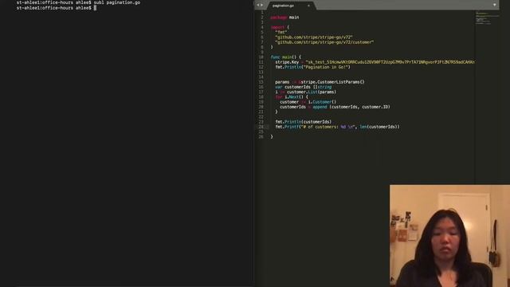
Task: Click 'i.Customer()' assignment line
Action: click(x=308, y=102)
